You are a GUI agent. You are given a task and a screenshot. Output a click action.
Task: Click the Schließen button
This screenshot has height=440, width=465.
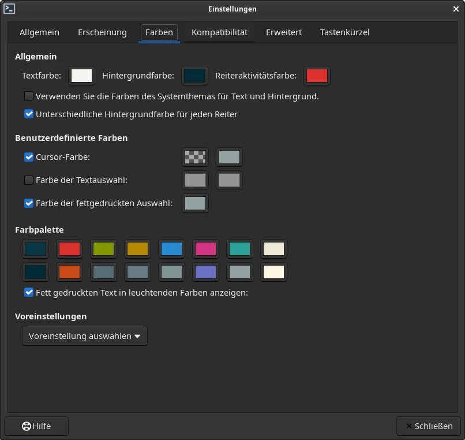pos(428,426)
